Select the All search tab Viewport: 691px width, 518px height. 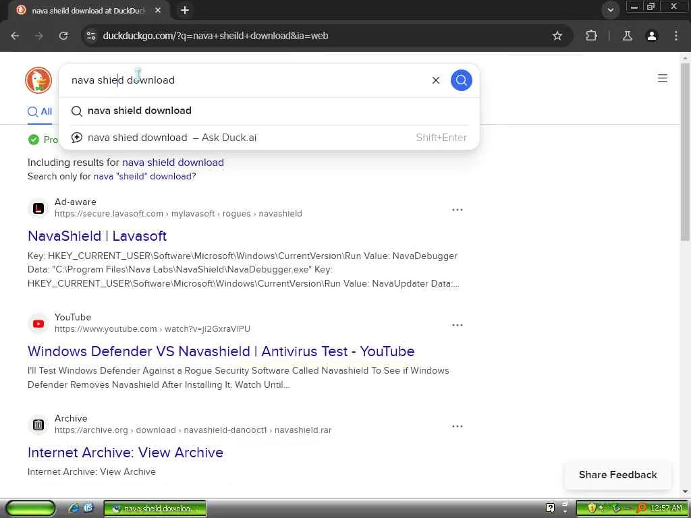click(x=40, y=111)
